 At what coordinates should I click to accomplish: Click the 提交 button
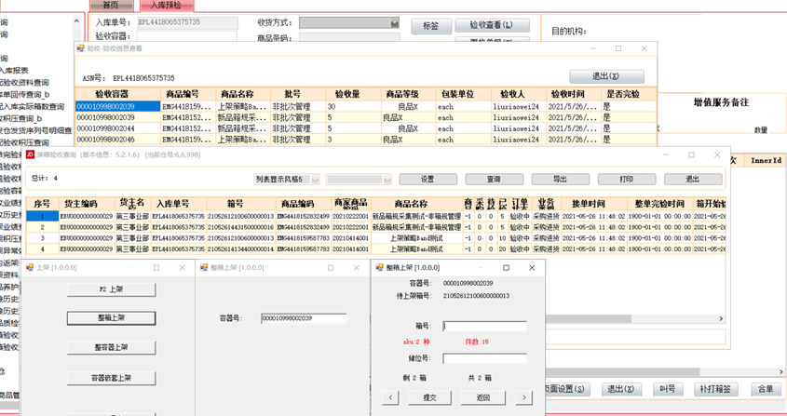[x=429, y=397]
